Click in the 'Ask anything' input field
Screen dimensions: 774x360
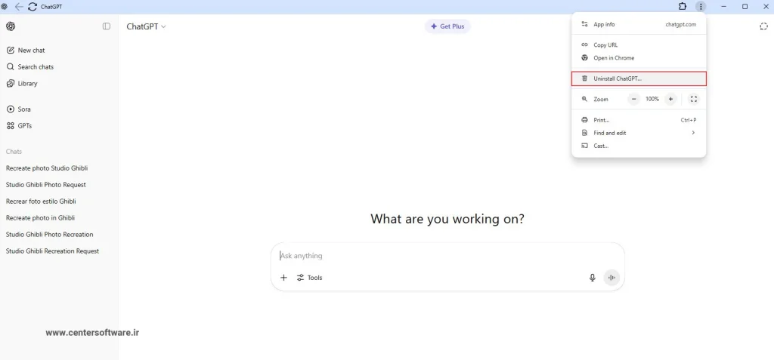pos(447,255)
